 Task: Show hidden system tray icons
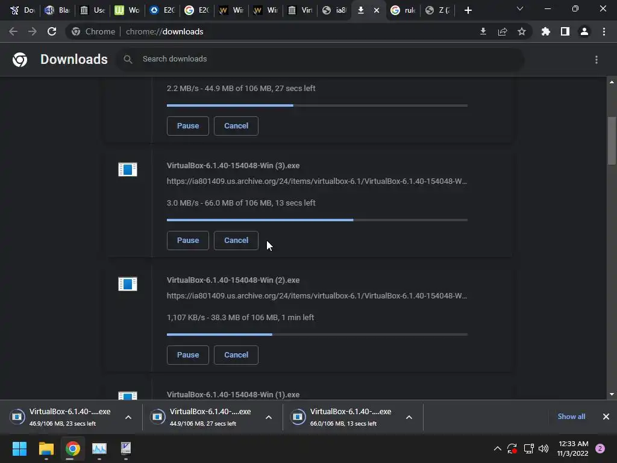pyautogui.click(x=497, y=449)
